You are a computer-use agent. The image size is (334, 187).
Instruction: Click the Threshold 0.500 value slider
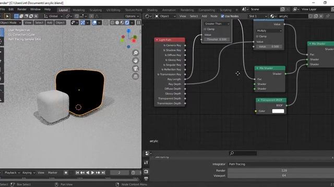217,39
